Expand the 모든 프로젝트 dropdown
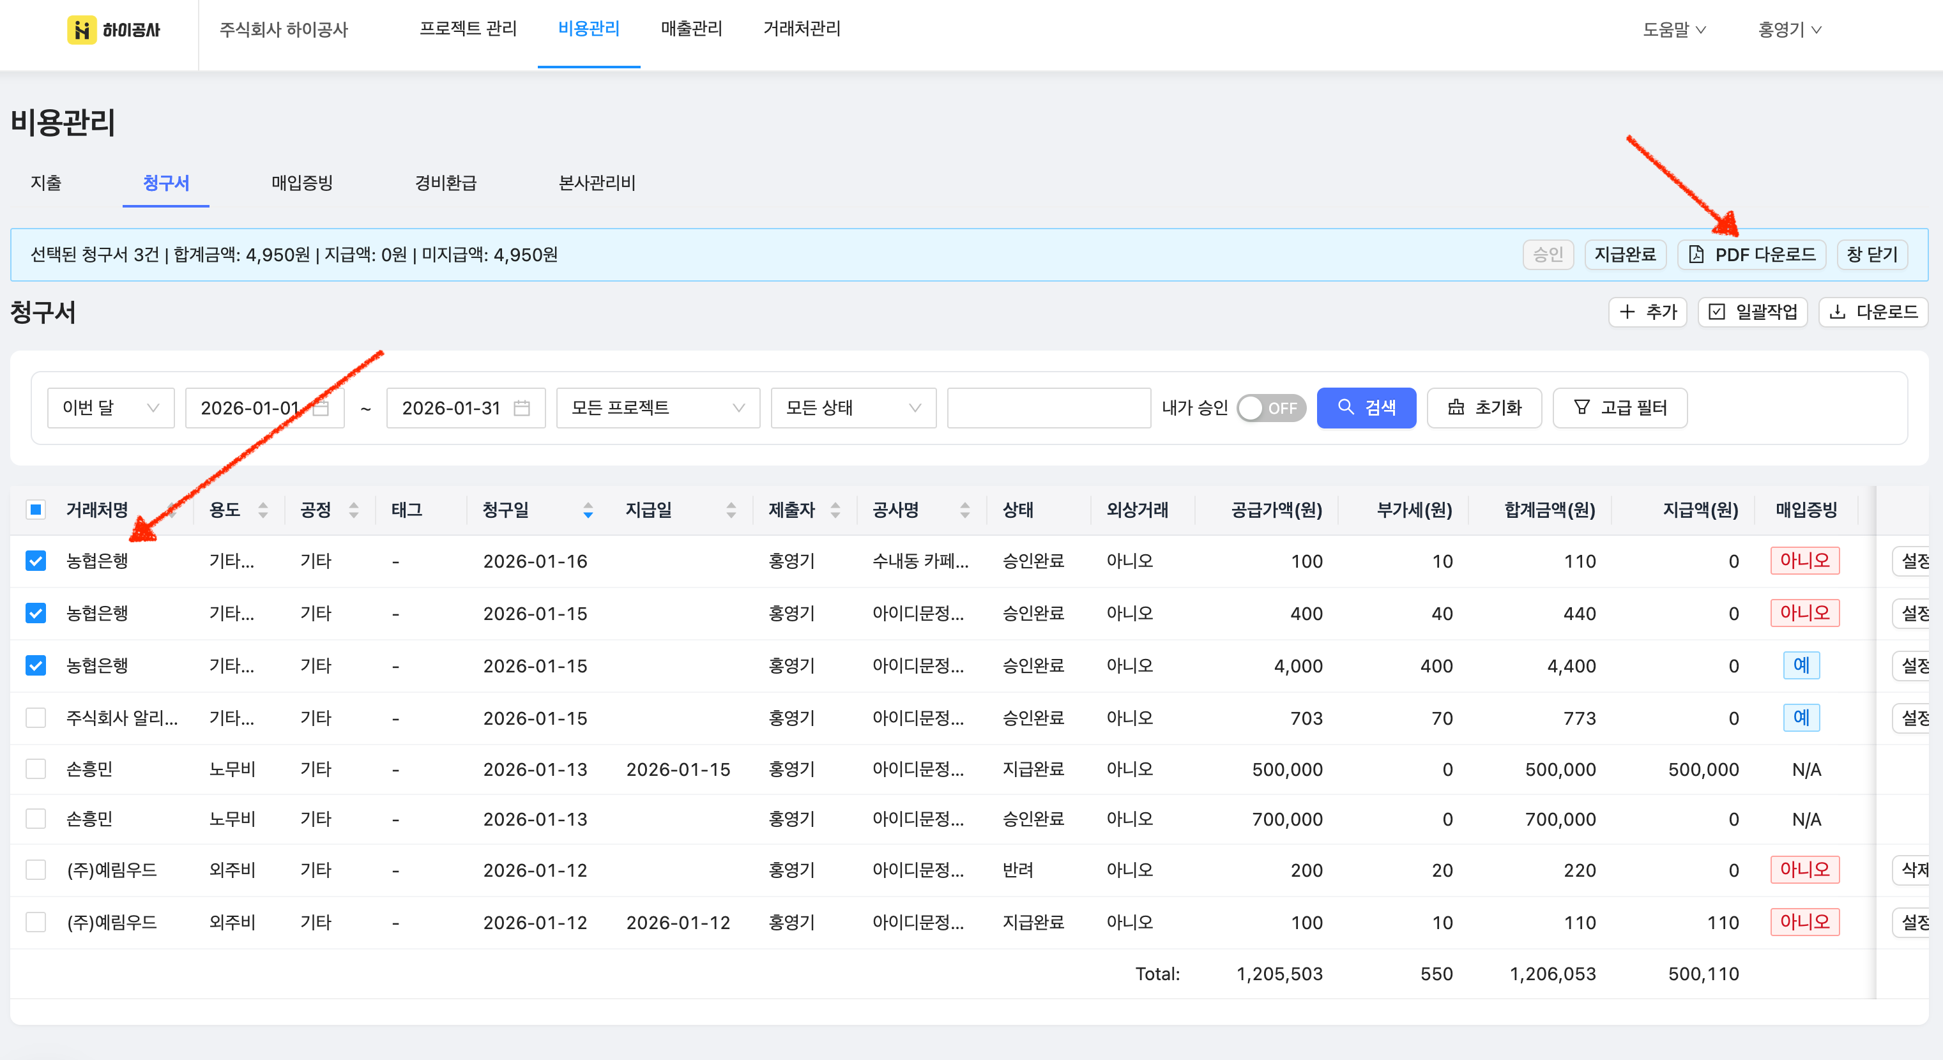This screenshot has width=1943, height=1060. (657, 408)
